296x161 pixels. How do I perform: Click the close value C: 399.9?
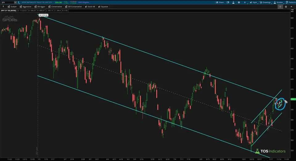pos(58,10)
